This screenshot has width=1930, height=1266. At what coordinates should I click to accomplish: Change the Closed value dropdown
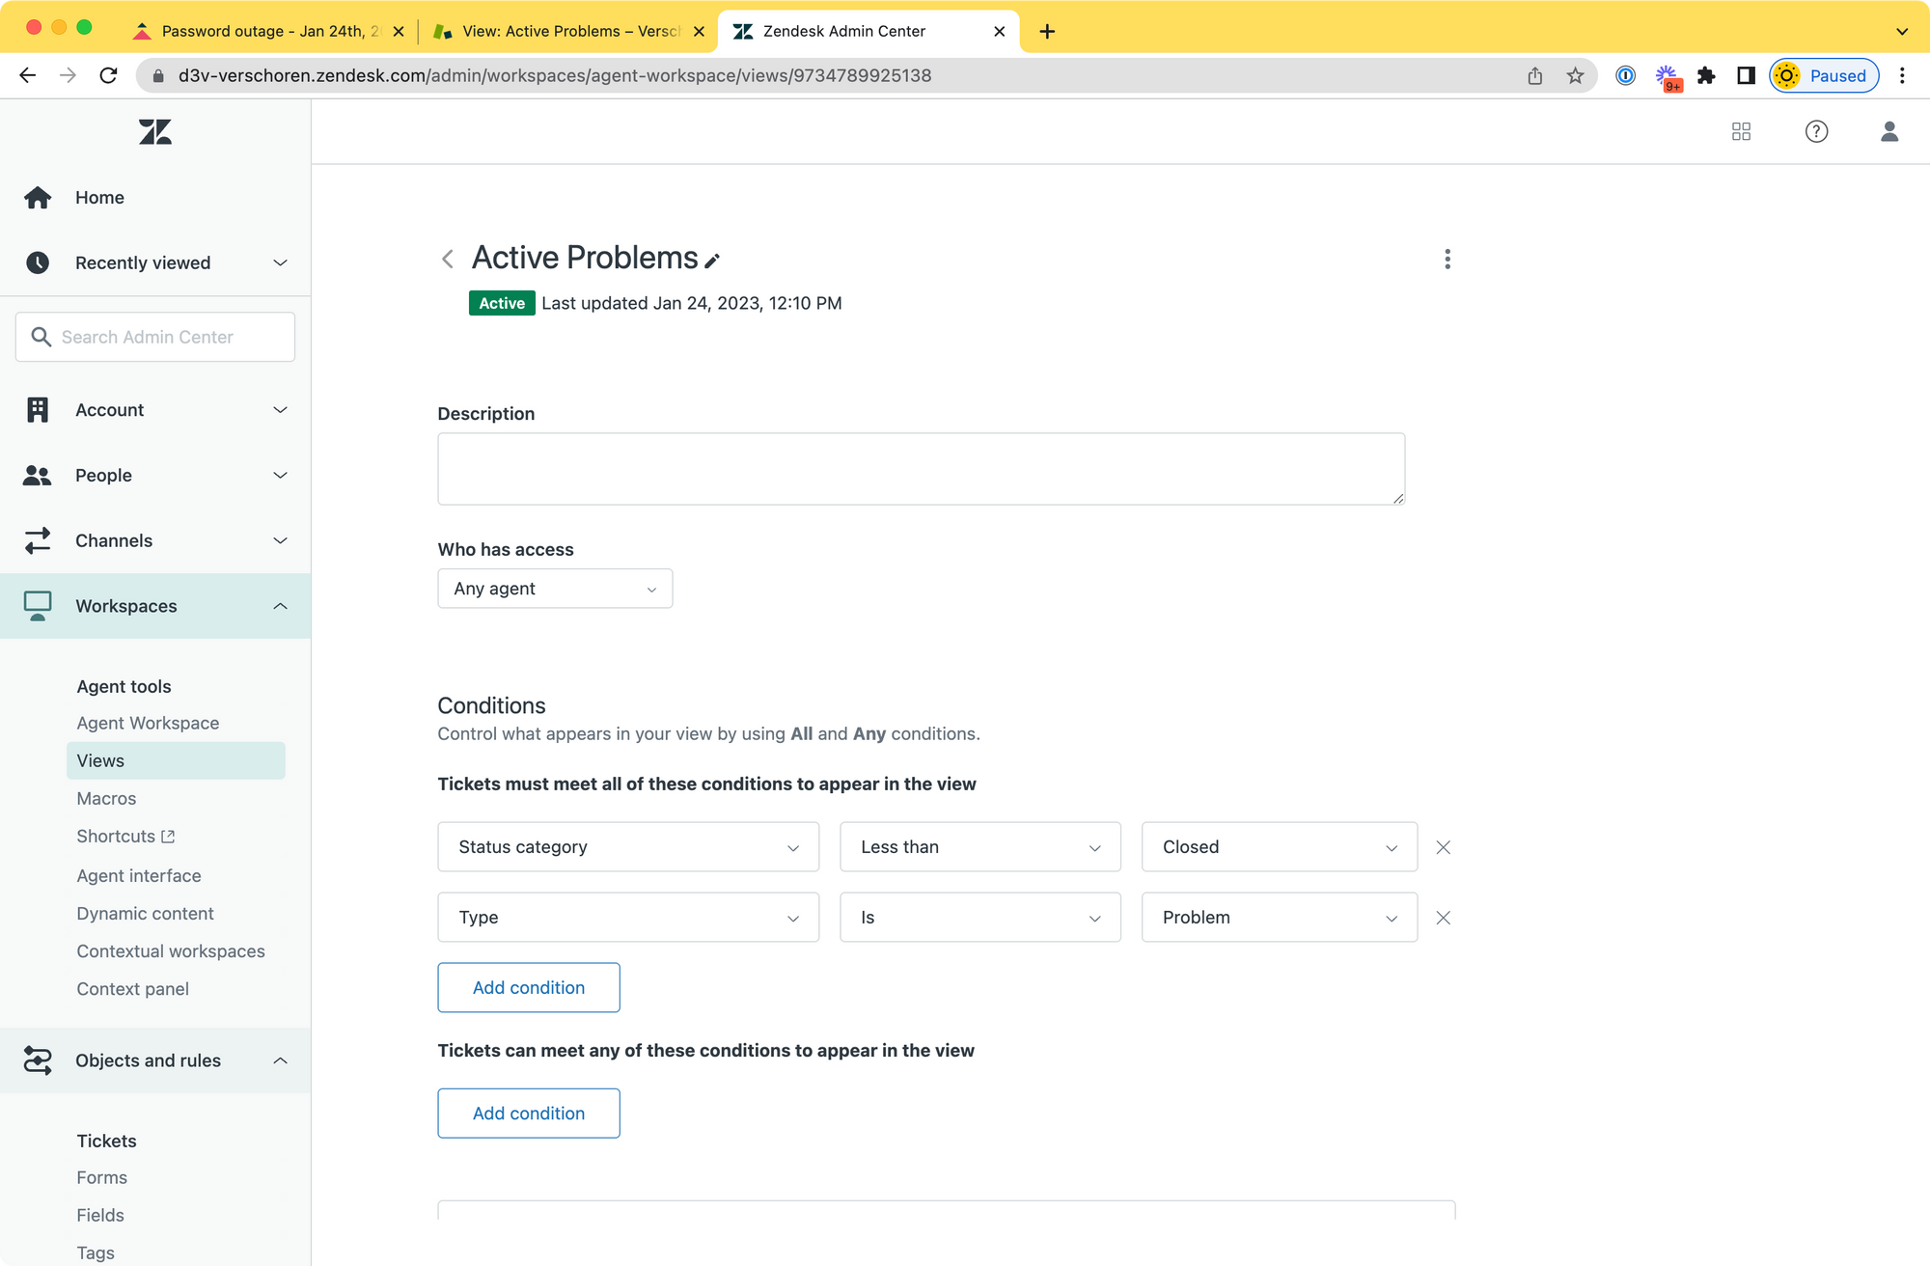click(x=1279, y=847)
